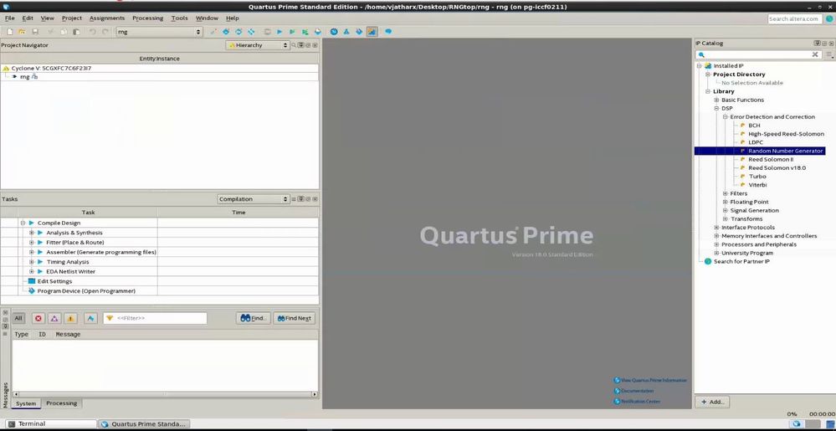The height and width of the screenshot is (431, 836).
Task: Select Reed Solomon II IP
Action: (x=771, y=160)
